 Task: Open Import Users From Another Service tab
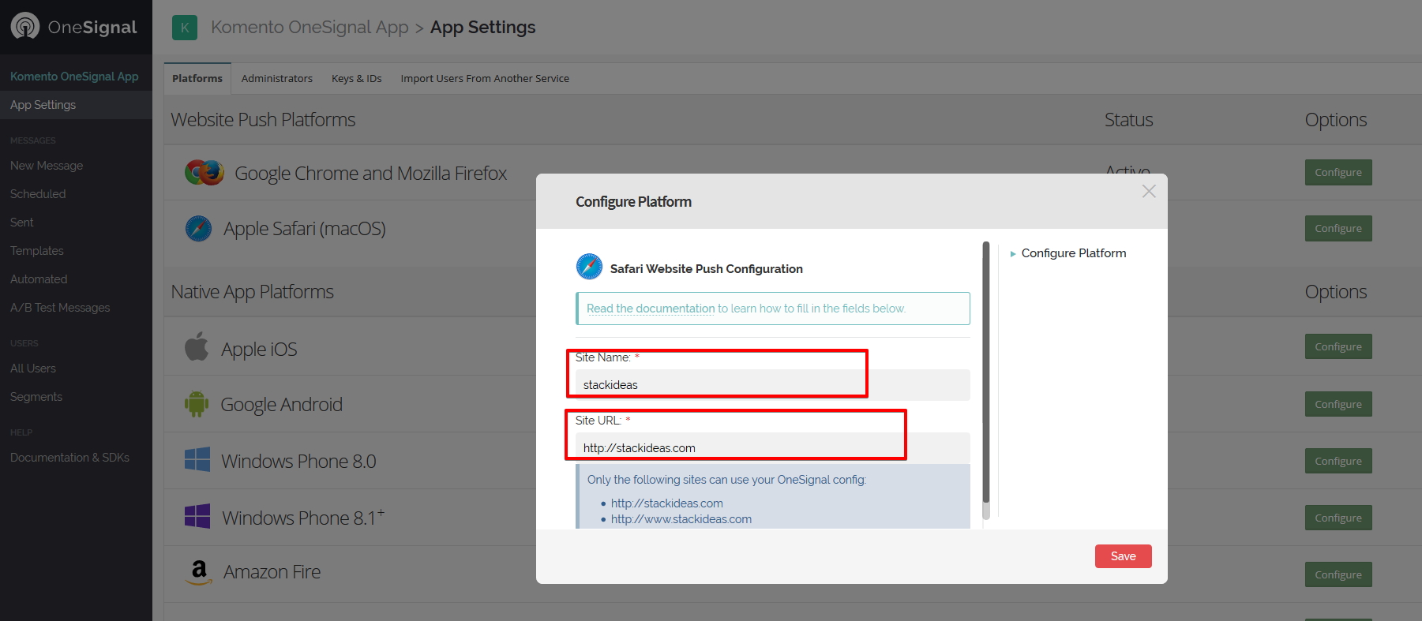pos(485,78)
